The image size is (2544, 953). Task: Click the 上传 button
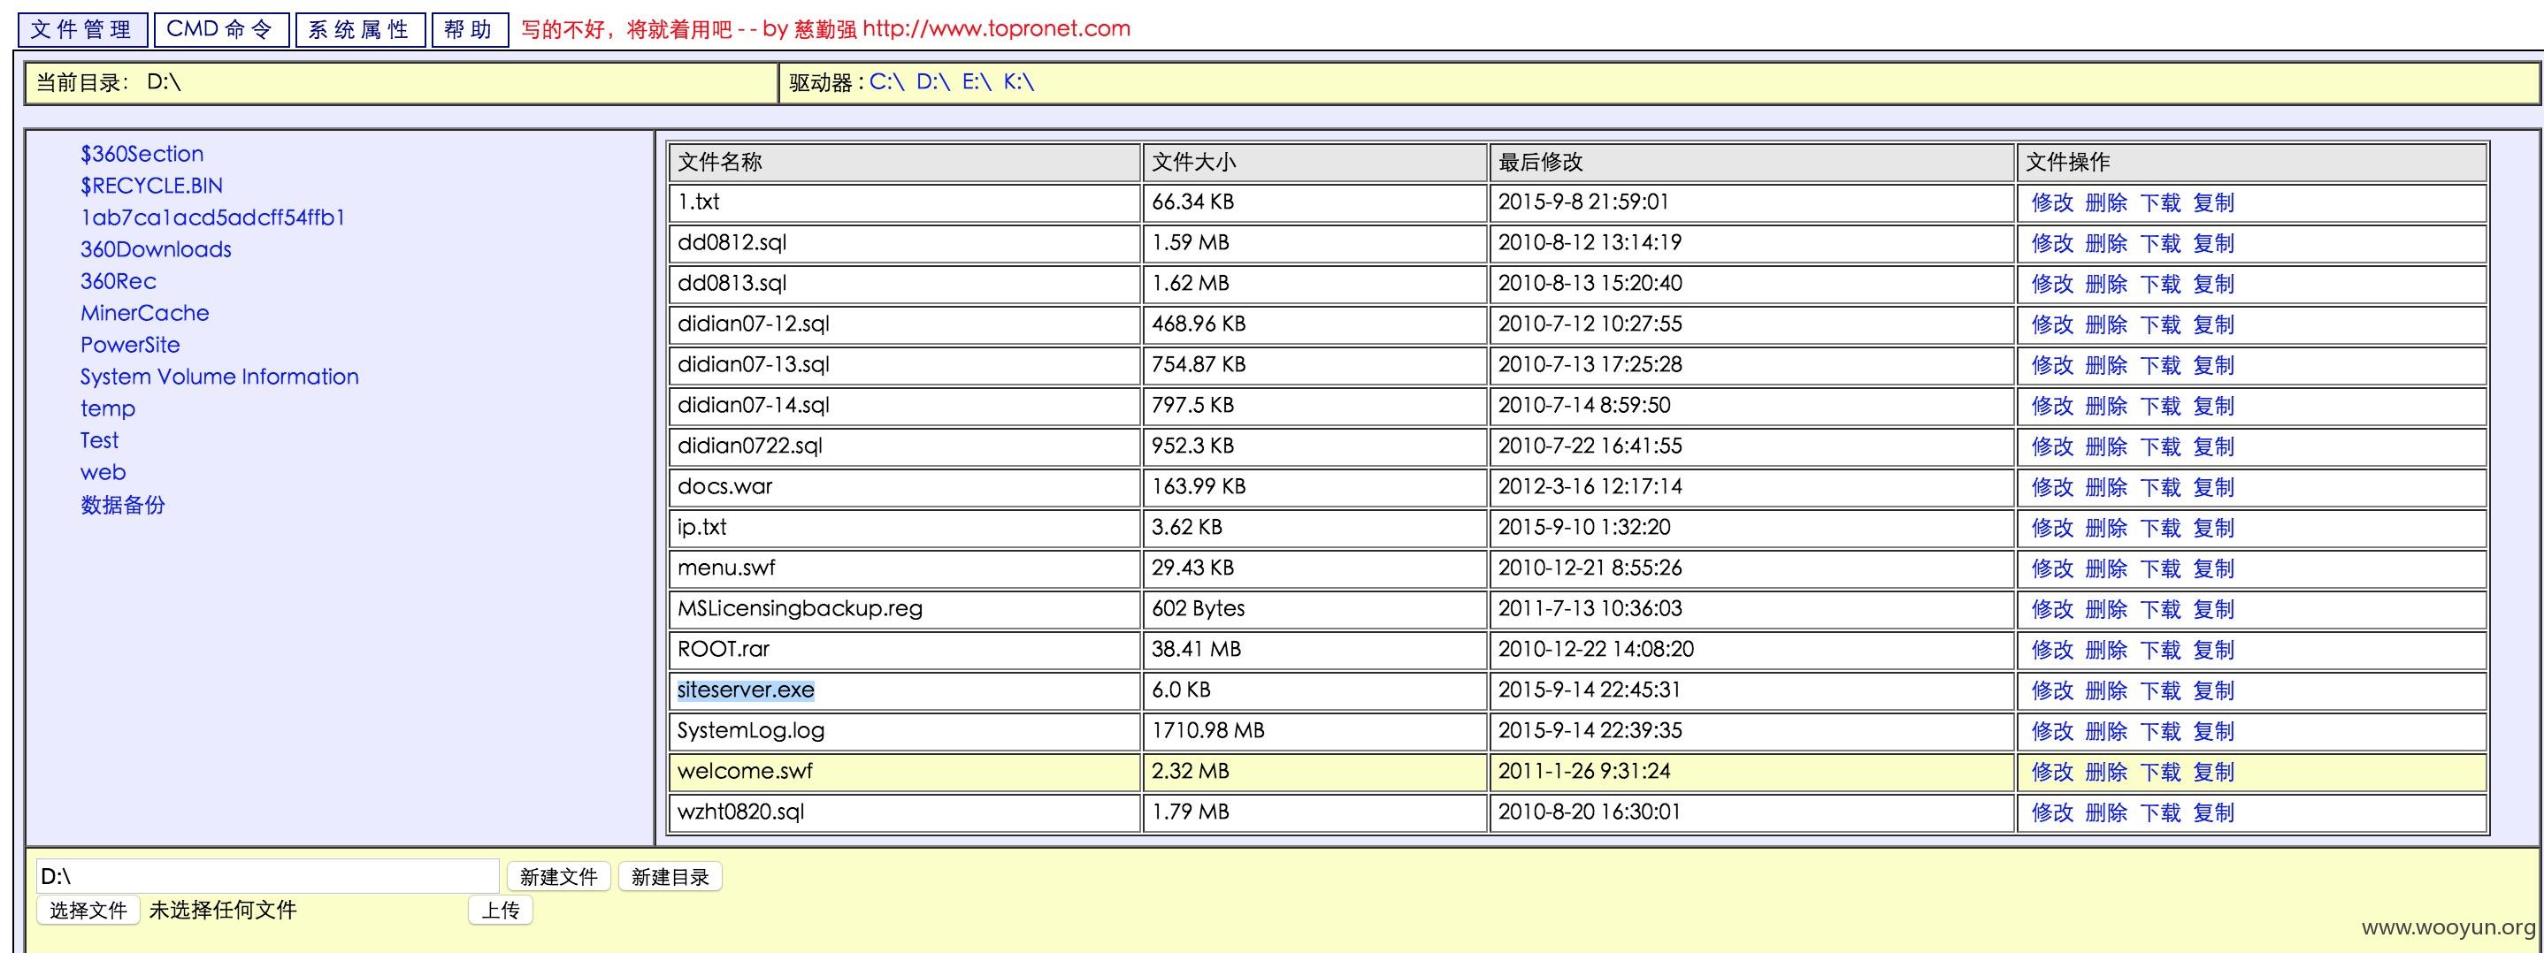(x=501, y=910)
